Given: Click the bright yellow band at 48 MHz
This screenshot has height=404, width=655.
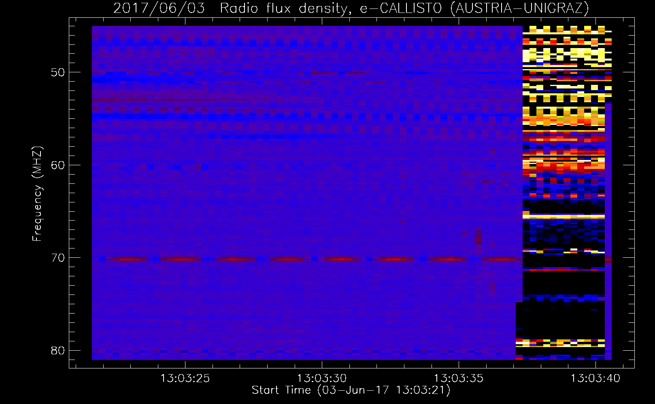Looking at the screenshot, I should (x=567, y=55).
